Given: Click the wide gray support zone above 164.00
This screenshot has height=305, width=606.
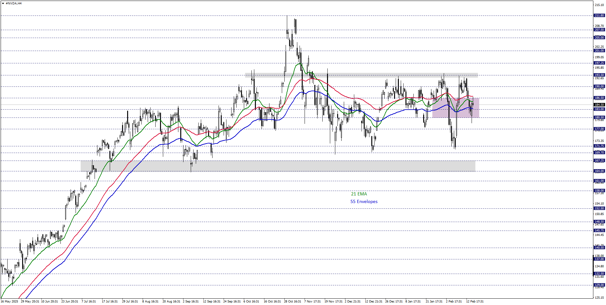Looking at the screenshot, I should (278, 166).
